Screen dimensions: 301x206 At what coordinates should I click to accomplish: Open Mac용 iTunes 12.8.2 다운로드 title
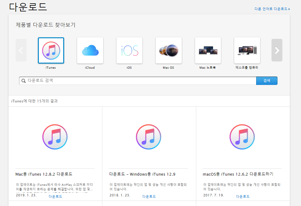(44, 174)
